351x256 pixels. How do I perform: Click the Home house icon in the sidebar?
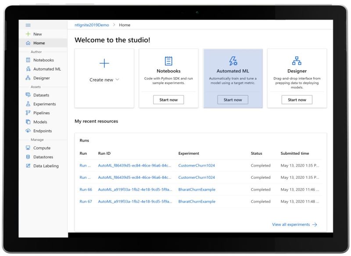[28, 43]
